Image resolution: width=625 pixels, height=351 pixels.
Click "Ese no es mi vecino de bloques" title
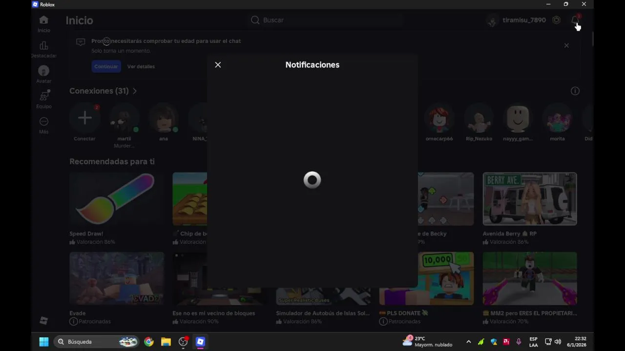pos(214,313)
